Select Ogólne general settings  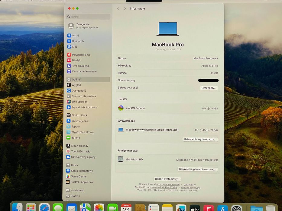coord(88,80)
